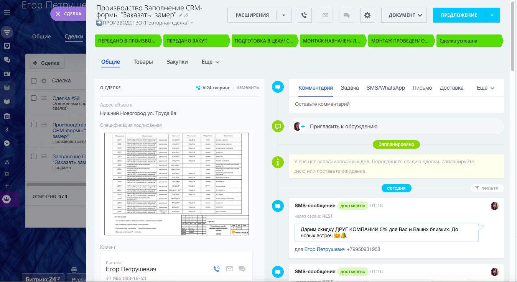Image resolution: width=517 pixels, height=282 pixels.
Task: Open Сделка #39 link in background list
Action: [66, 98]
